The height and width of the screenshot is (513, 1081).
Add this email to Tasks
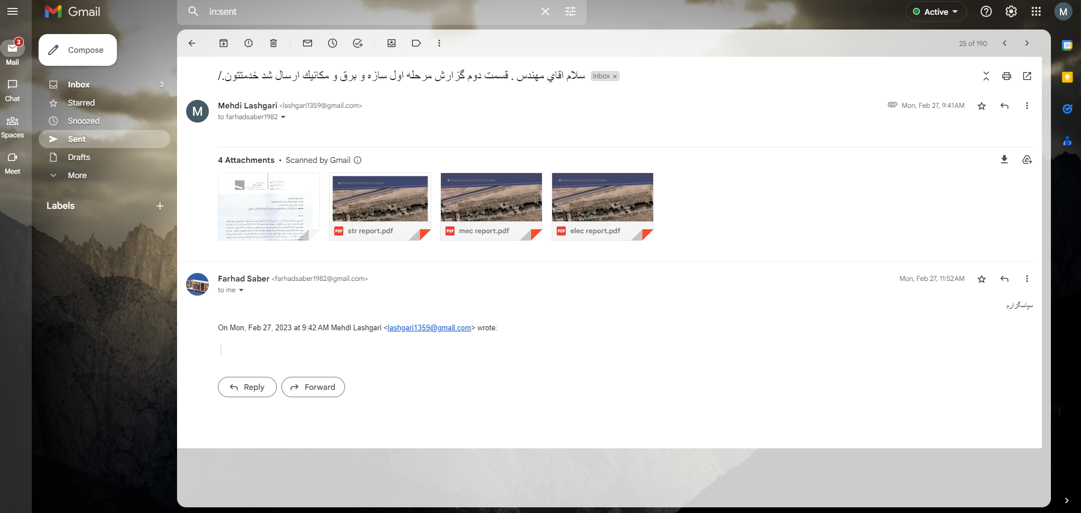(357, 43)
